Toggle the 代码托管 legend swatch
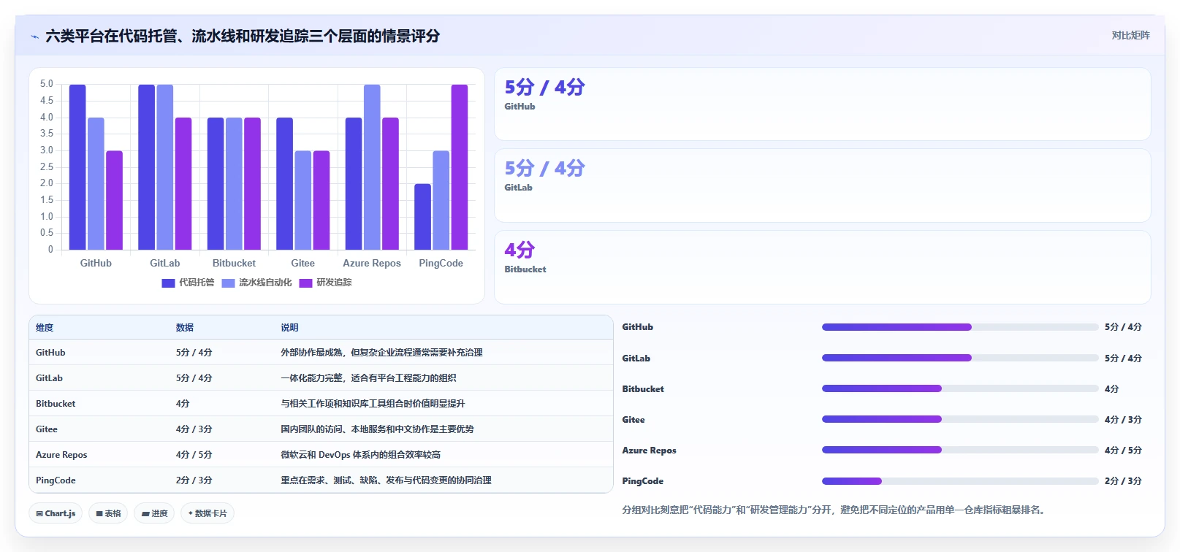Screen dimensions: 1180x552 pyautogui.click(x=168, y=283)
